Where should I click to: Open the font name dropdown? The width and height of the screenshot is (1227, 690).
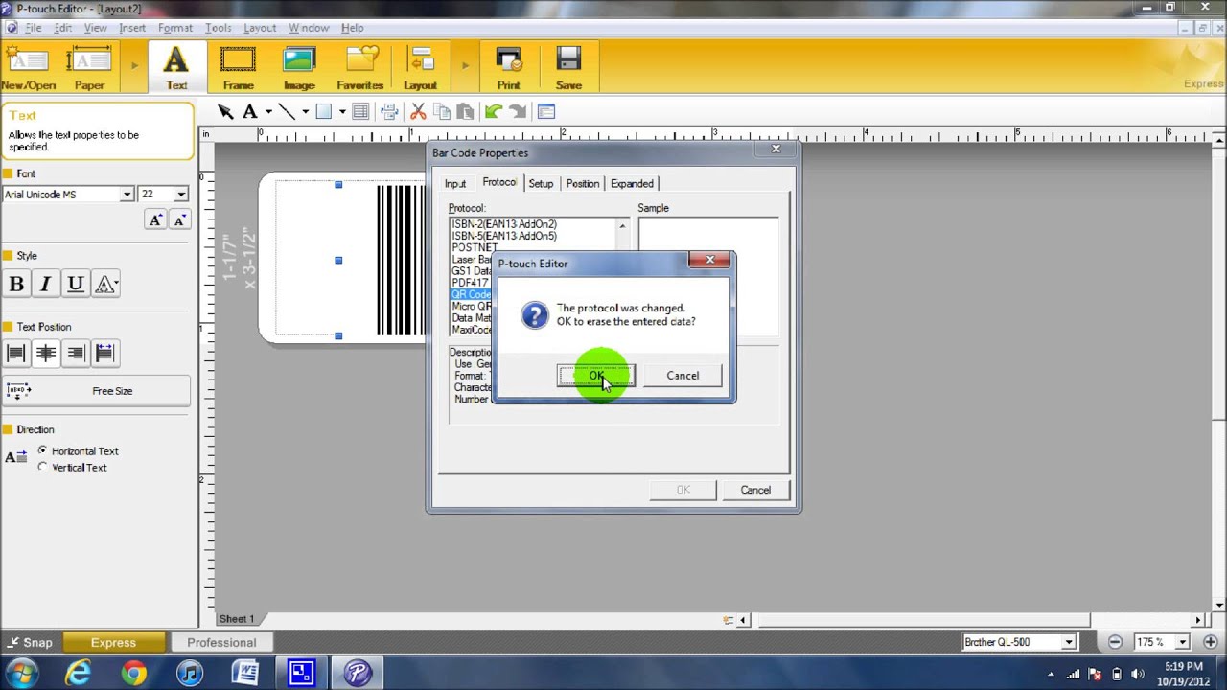point(126,194)
